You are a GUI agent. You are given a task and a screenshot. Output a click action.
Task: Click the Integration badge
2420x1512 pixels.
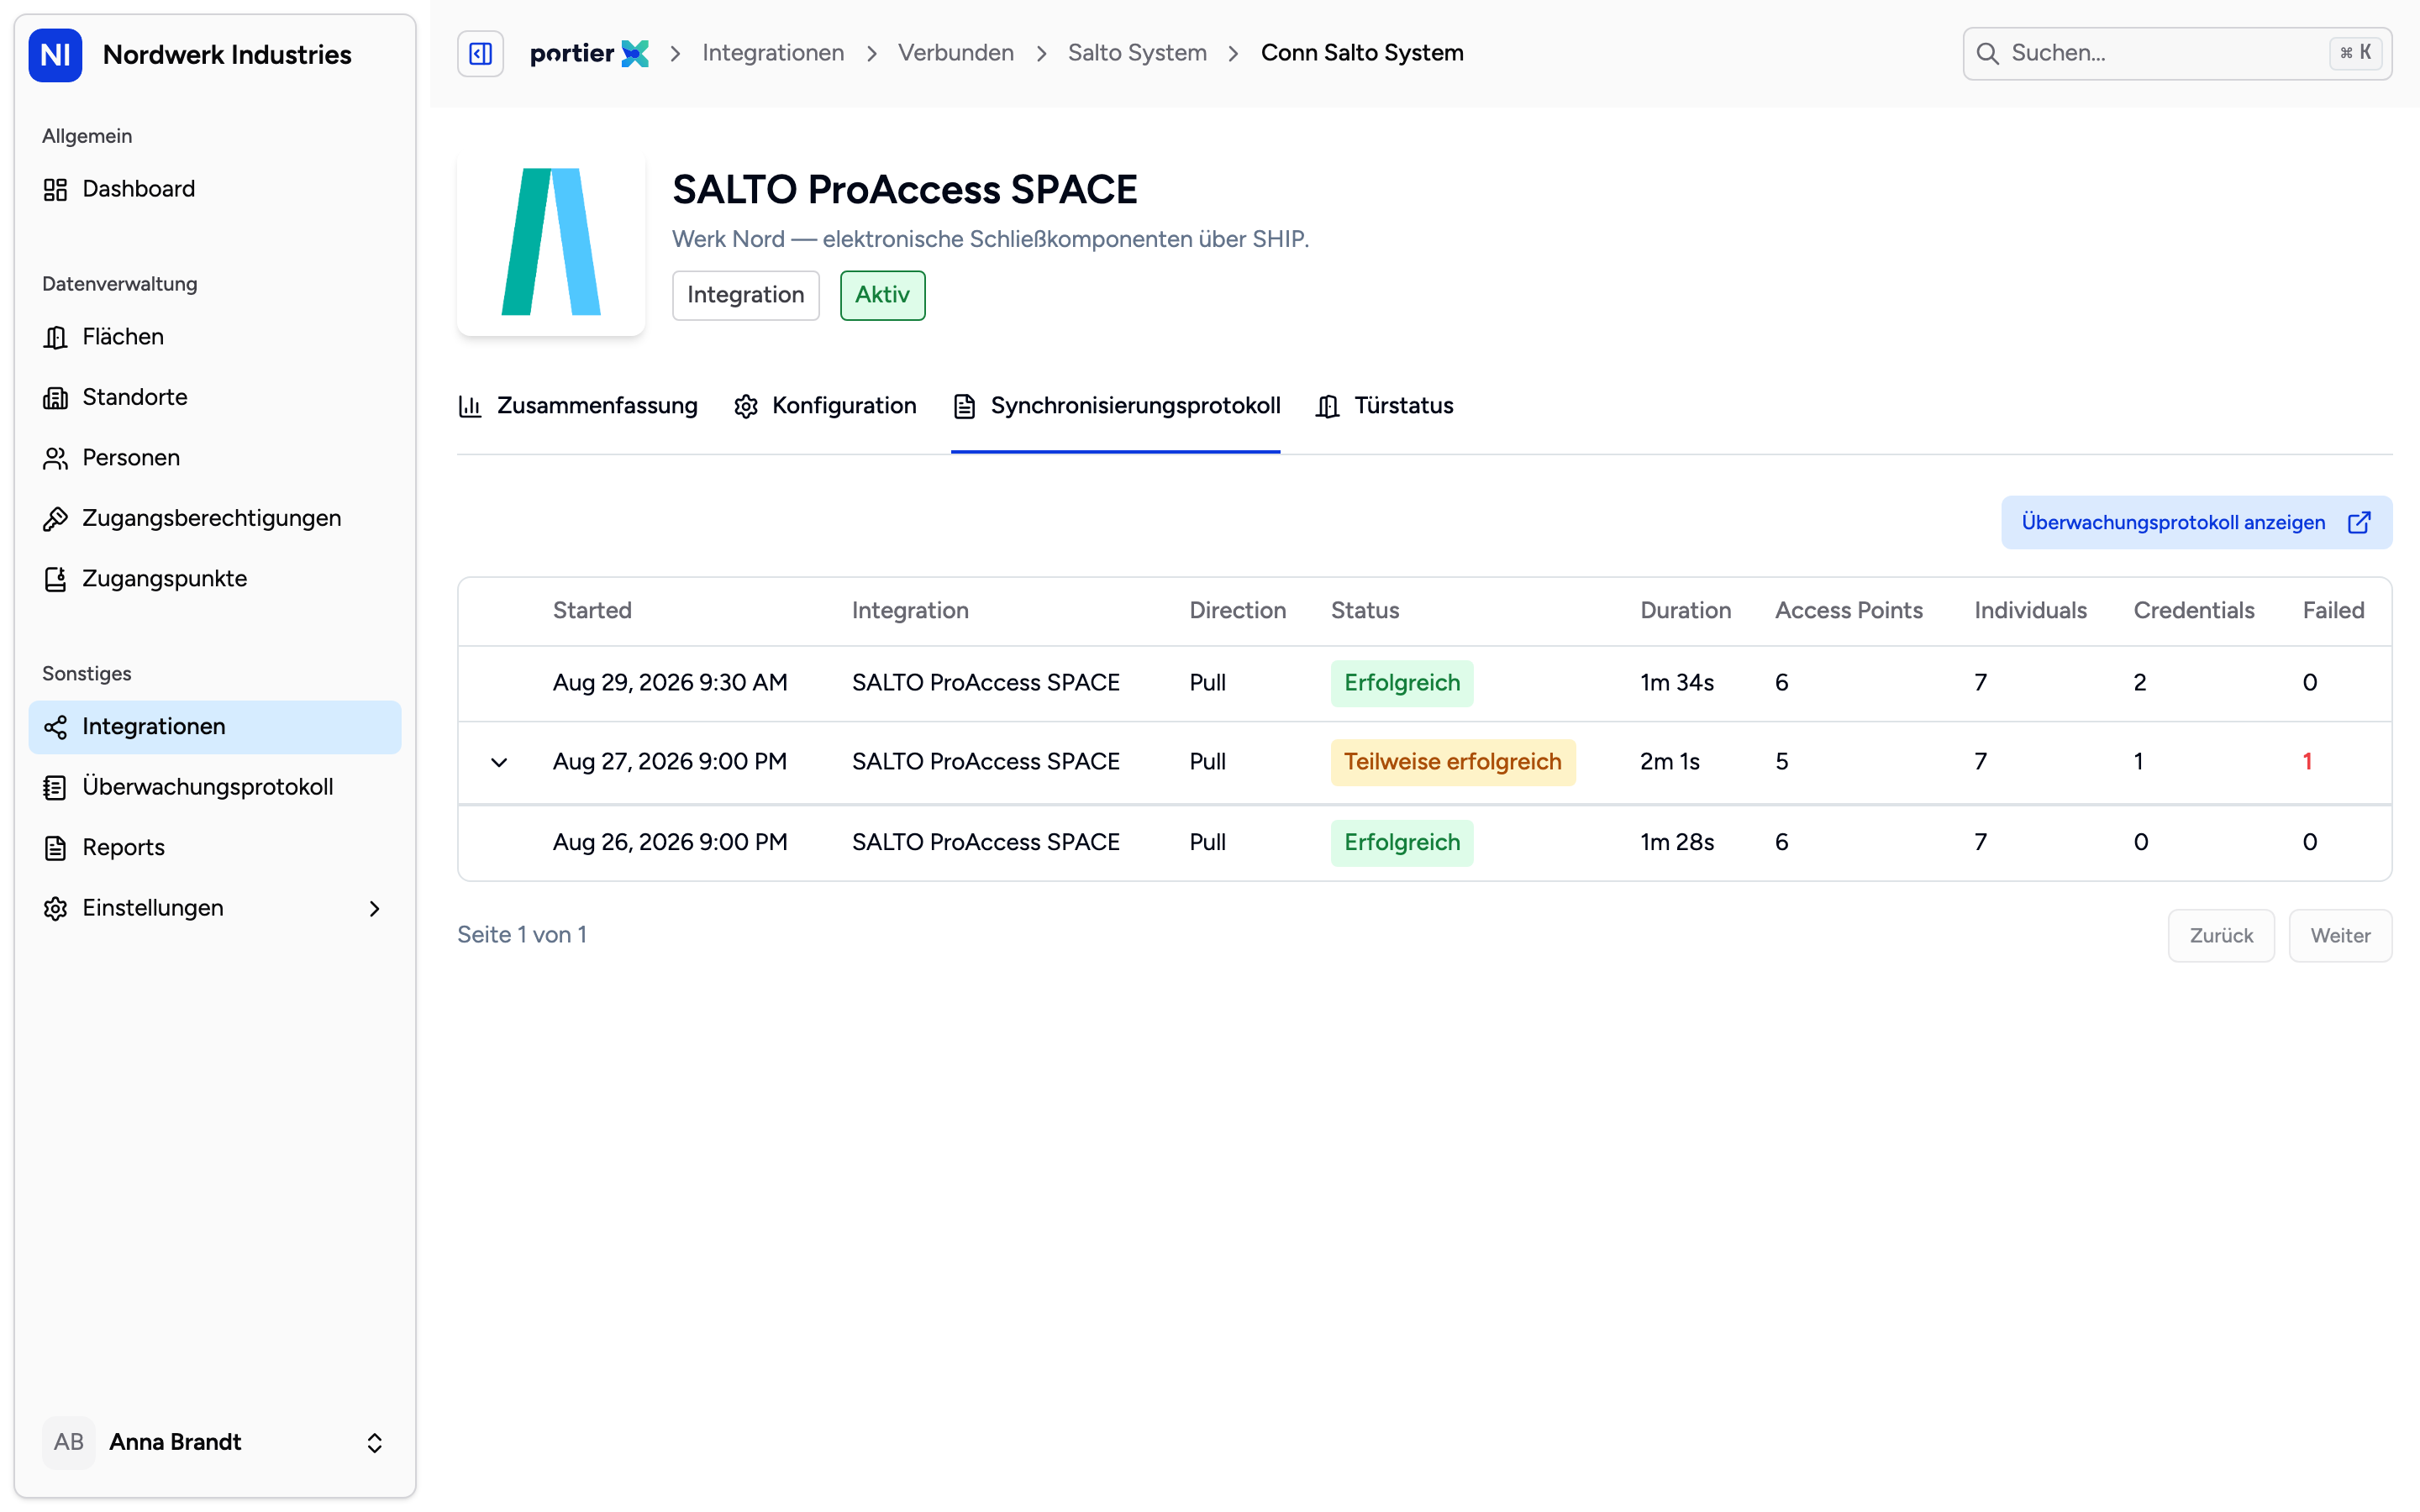point(746,295)
